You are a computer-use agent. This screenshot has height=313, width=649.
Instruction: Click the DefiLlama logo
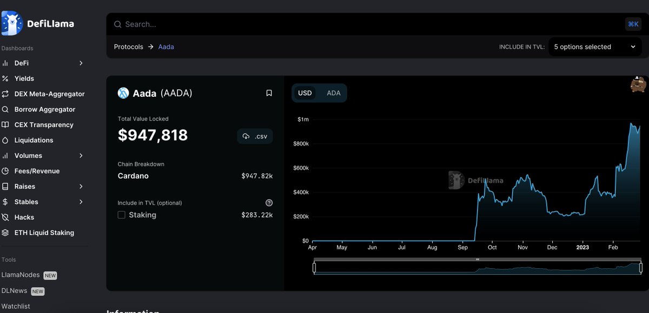pyautogui.click(x=38, y=23)
